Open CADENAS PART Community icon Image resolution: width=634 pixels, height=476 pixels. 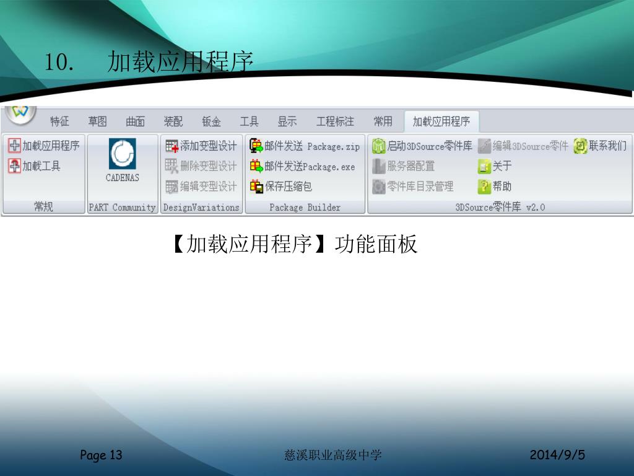point(122,154)
